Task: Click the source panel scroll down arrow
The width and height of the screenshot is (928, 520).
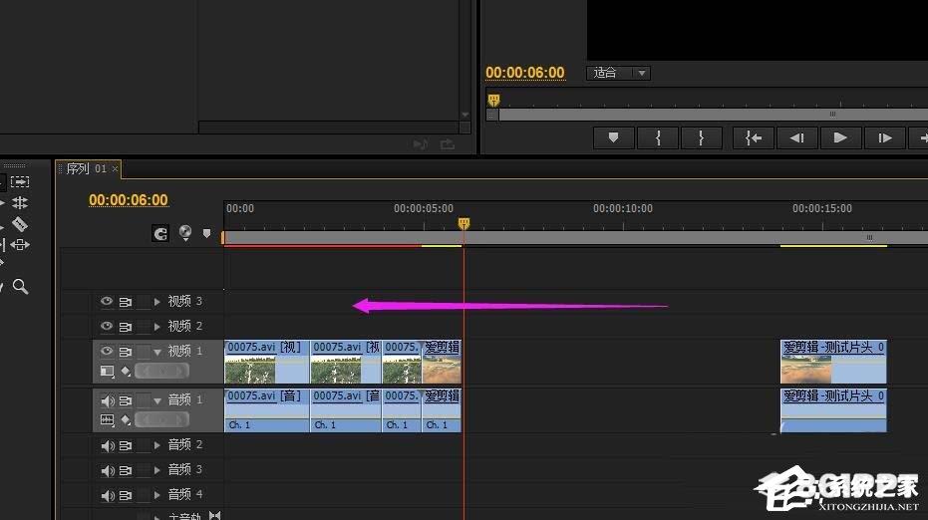Action: pyautogui.click(x=465, y=115)
